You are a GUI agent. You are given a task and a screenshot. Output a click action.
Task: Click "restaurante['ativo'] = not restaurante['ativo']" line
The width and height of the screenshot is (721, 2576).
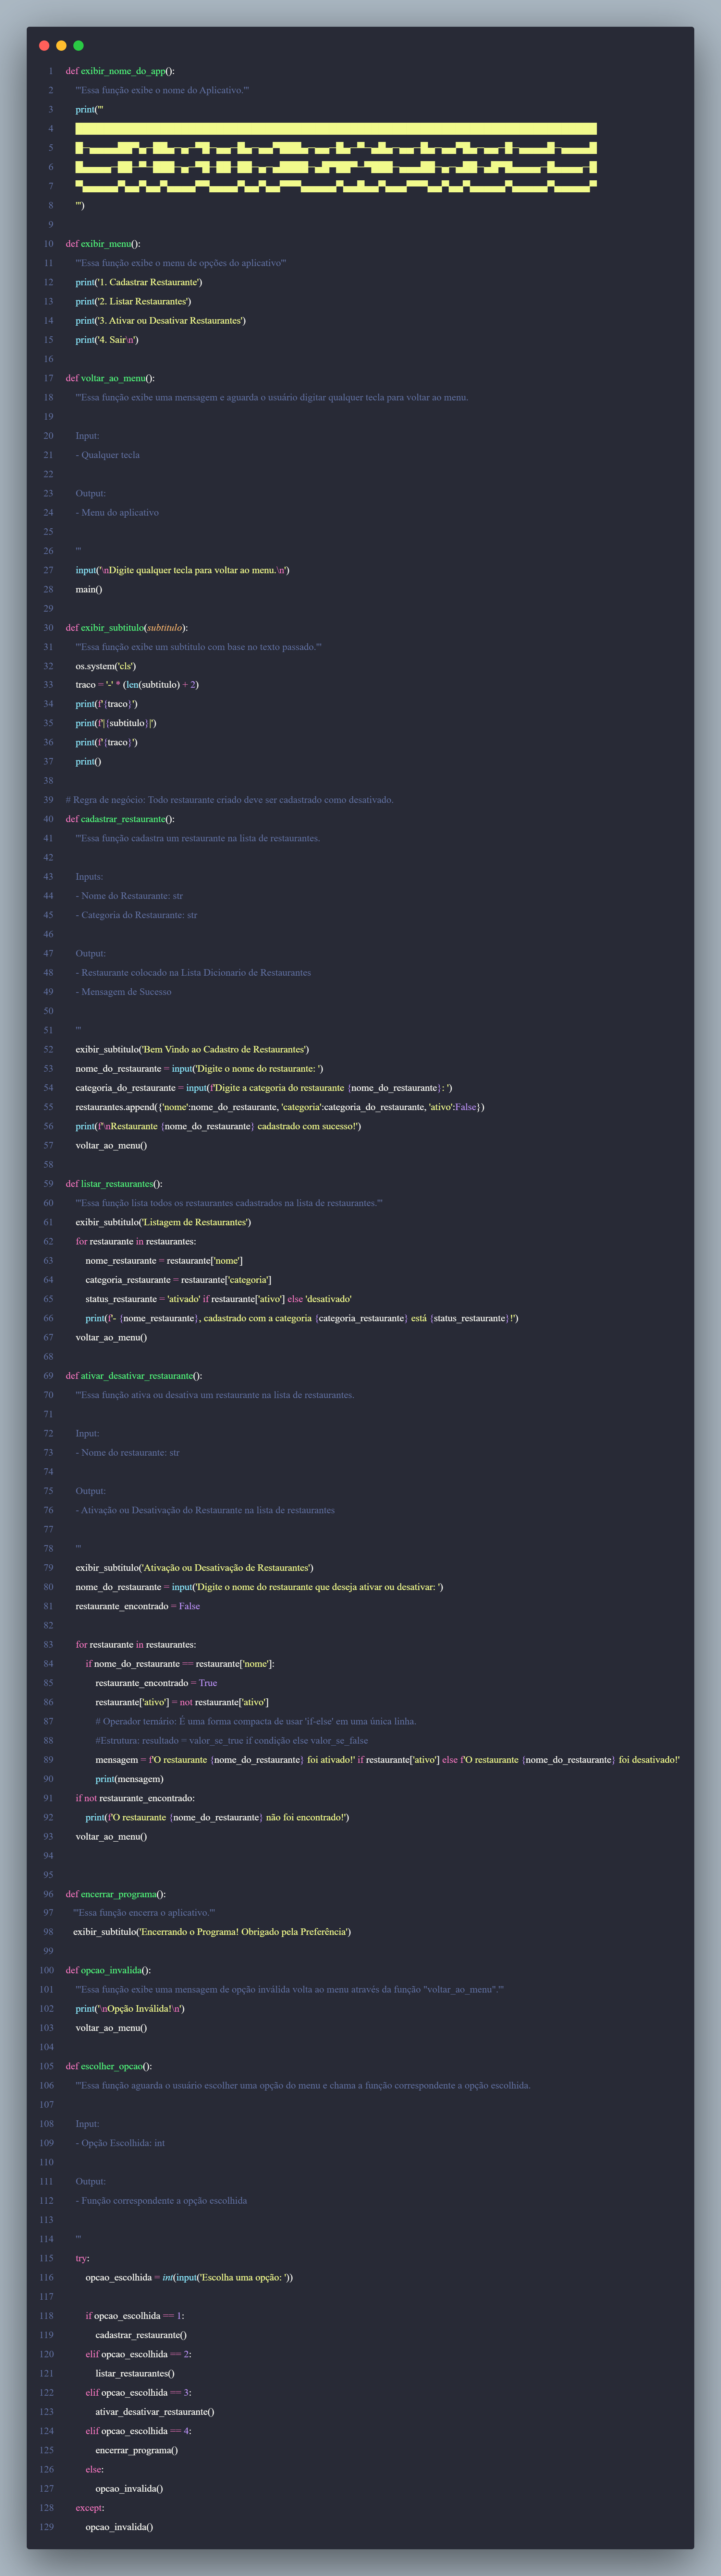click(182, 1702)
